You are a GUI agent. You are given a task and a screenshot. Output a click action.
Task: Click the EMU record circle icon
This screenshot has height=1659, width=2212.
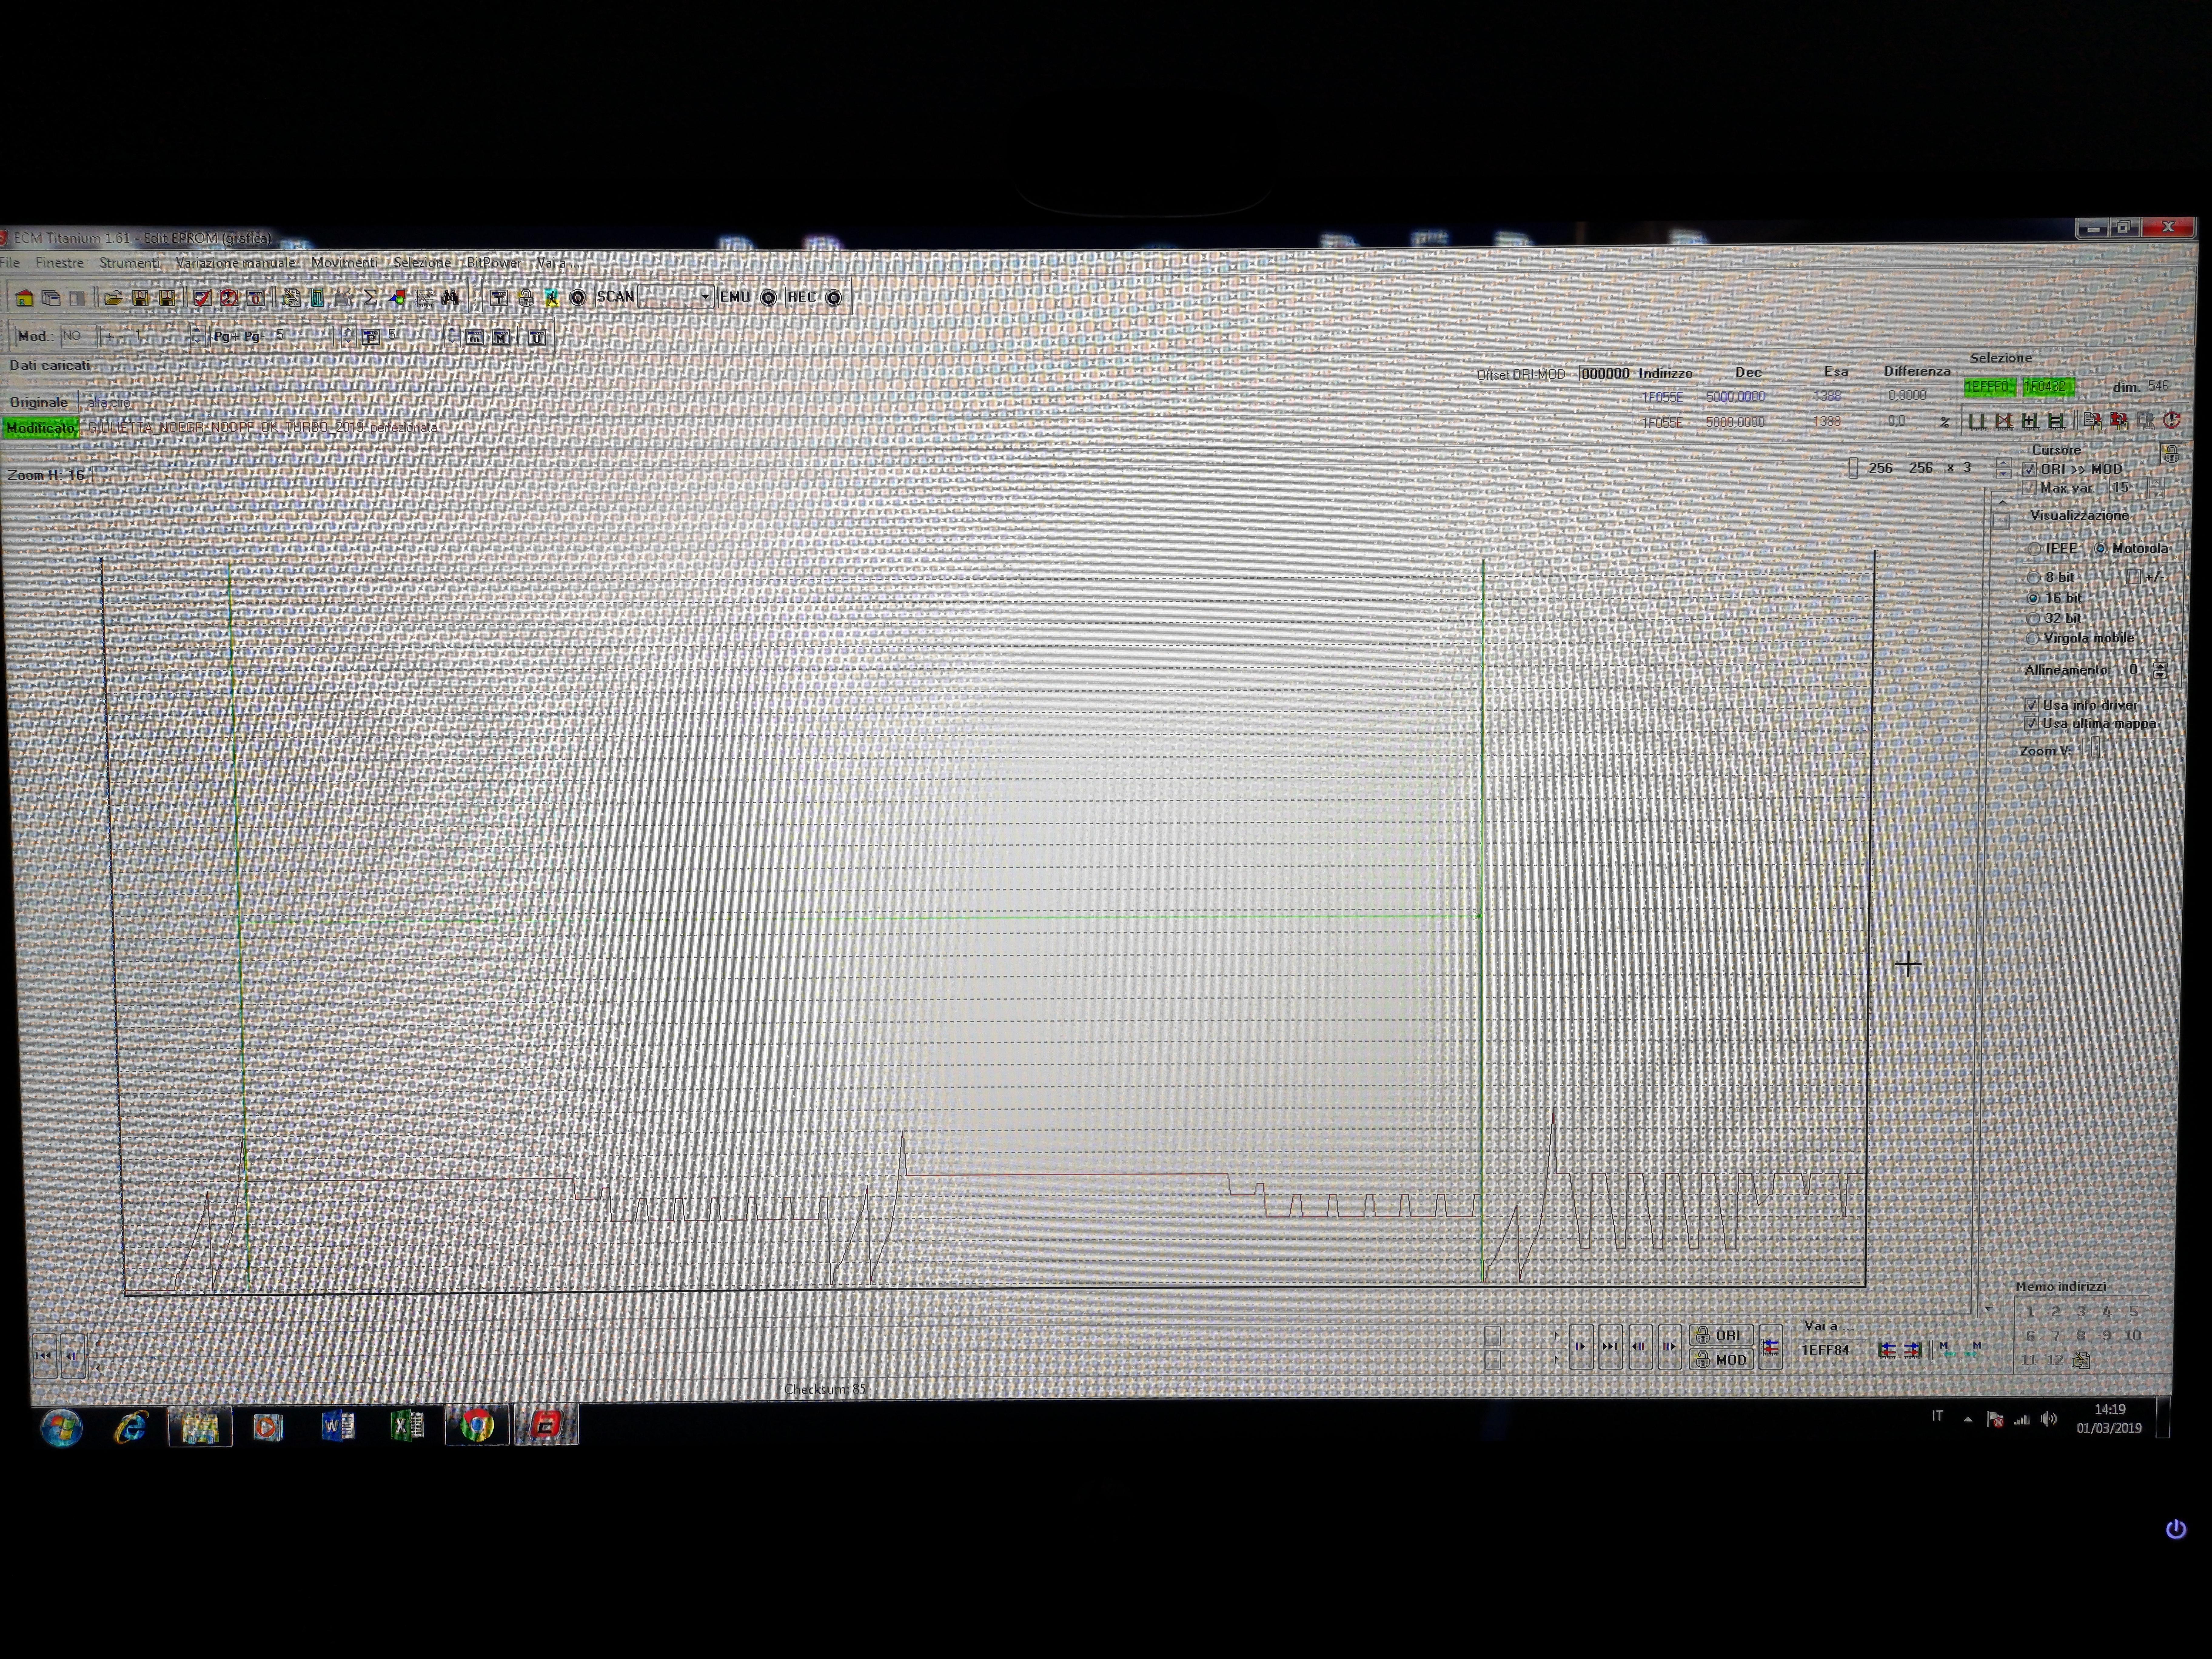pyautogui.click(x=768, y=298)
